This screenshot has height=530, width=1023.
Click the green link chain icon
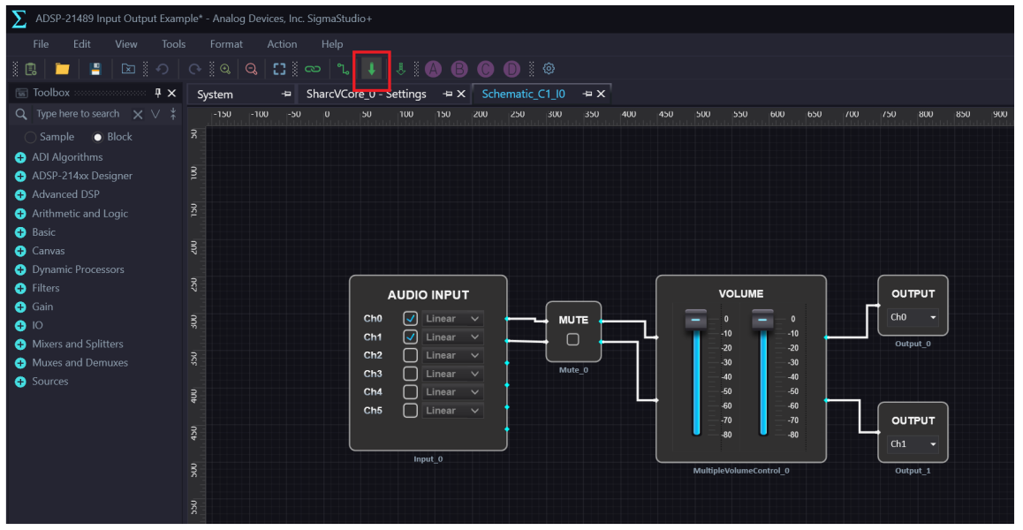313,69
